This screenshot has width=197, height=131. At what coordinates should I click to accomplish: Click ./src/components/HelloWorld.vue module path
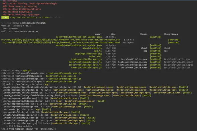(x=22, y=101)
